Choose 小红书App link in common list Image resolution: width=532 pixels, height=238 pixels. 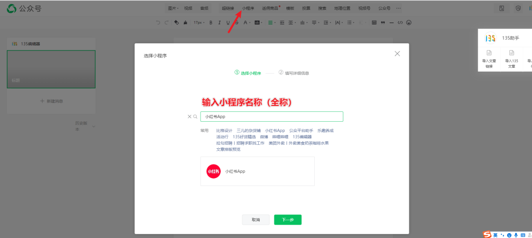[275, 131]
